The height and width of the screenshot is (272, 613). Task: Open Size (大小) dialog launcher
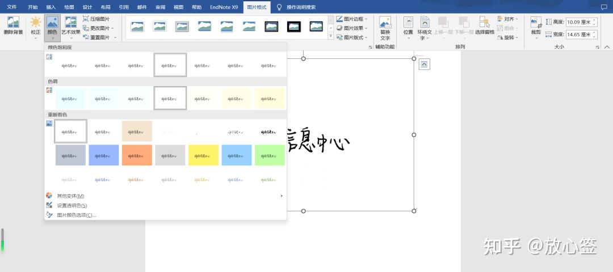tap(597, 47)
